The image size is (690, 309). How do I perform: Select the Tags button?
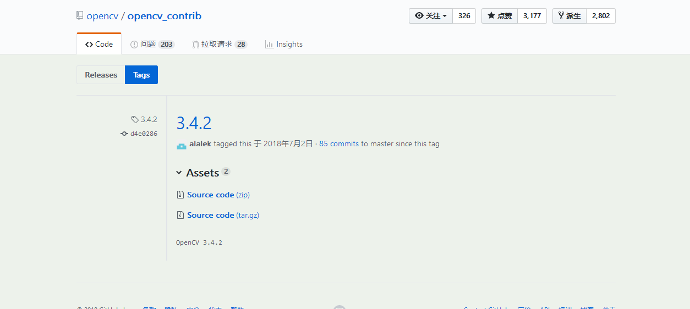coord(141,75)
